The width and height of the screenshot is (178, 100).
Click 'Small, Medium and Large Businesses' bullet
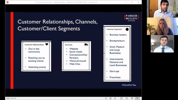tap(117, 50)
